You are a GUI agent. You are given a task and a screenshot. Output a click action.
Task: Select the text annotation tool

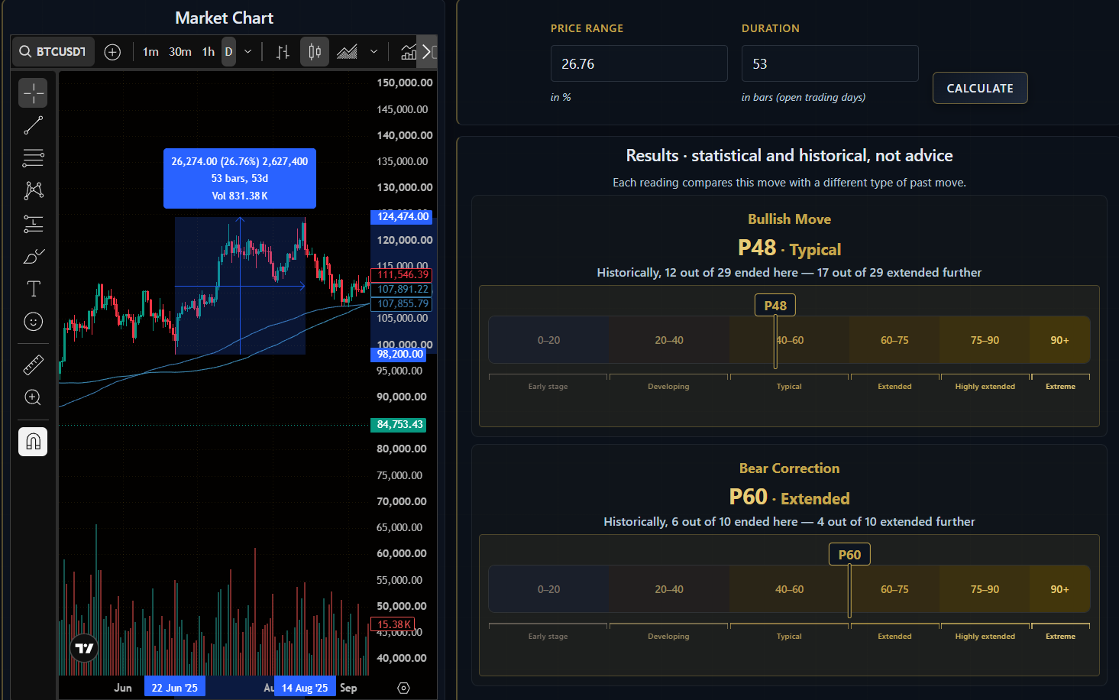click(x=33, y=289)
